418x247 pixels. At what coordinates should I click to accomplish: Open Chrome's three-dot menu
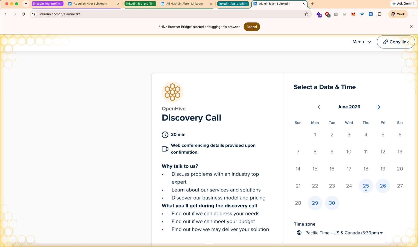coord(413,14)
